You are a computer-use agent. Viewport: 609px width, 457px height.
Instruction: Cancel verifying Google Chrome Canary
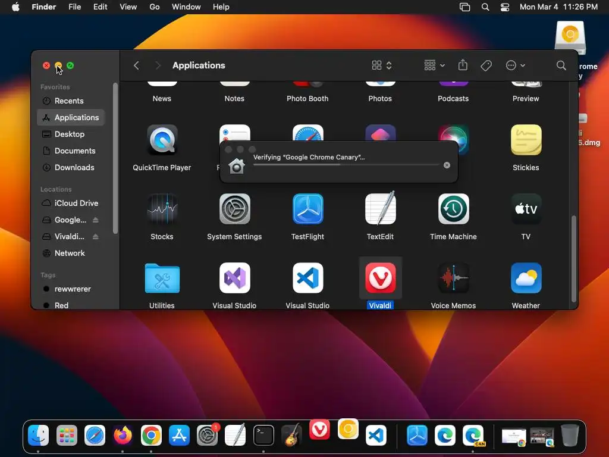click(x=447, y=165)
